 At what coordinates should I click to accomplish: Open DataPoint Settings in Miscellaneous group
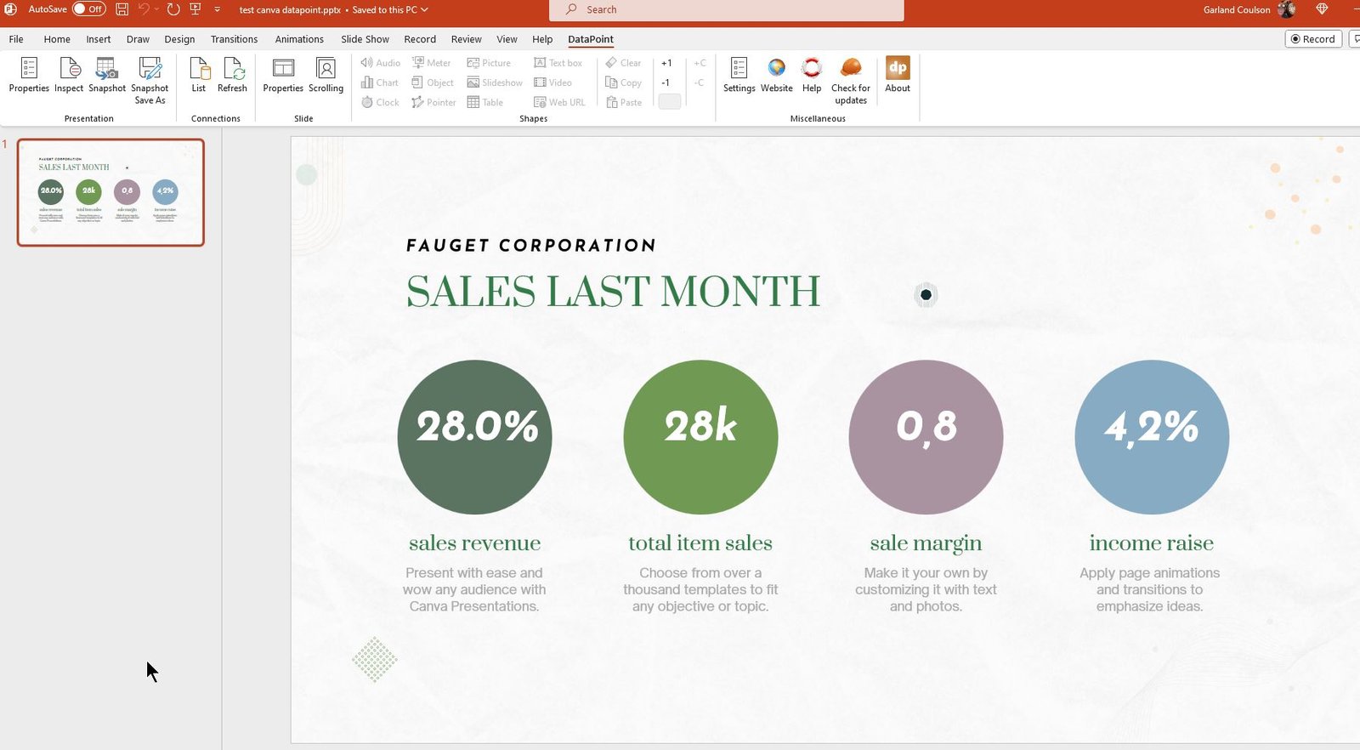739,75
